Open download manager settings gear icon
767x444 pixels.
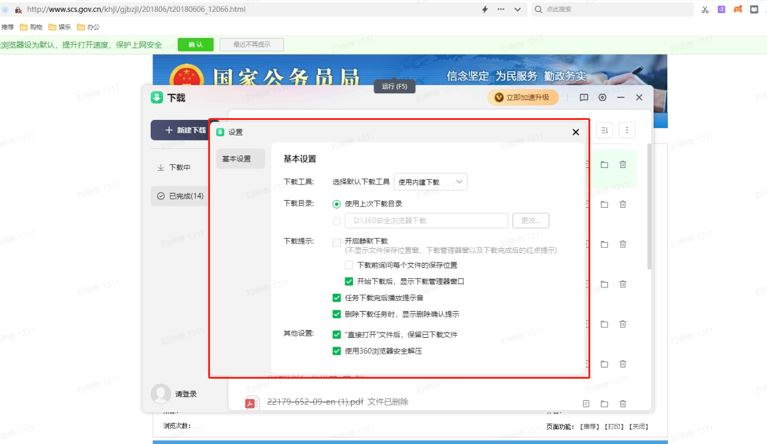602,97
